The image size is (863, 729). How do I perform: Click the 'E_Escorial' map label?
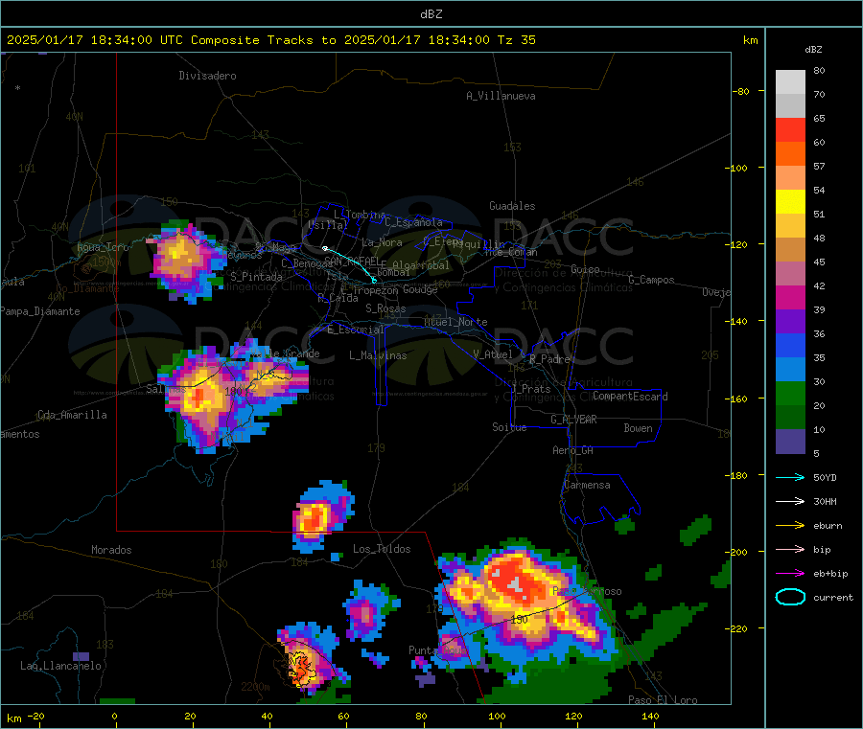pyautogui.click(x=356, y=330)
